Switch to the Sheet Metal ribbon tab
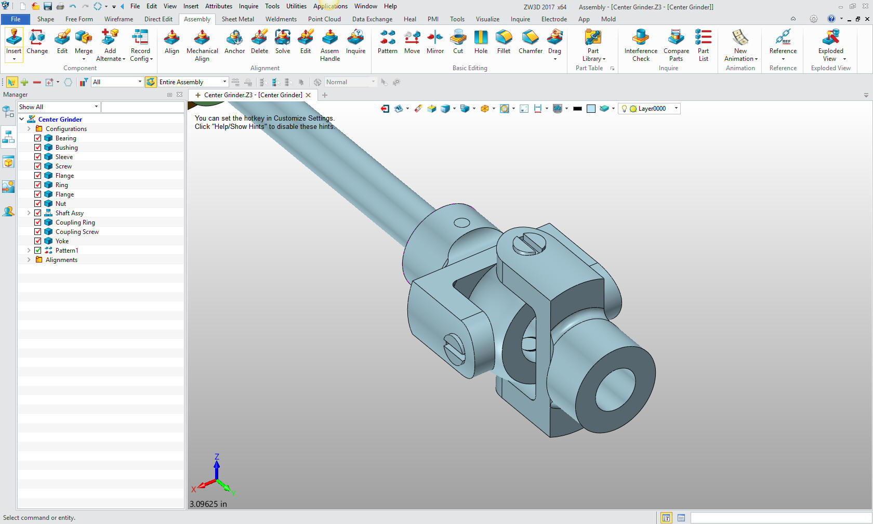 tap(238, 19)
